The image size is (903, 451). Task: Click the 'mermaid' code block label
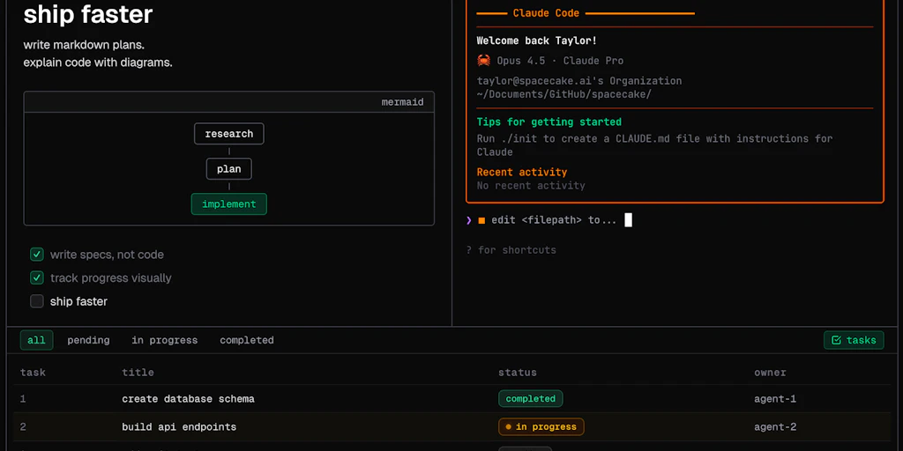coord(402,102)
